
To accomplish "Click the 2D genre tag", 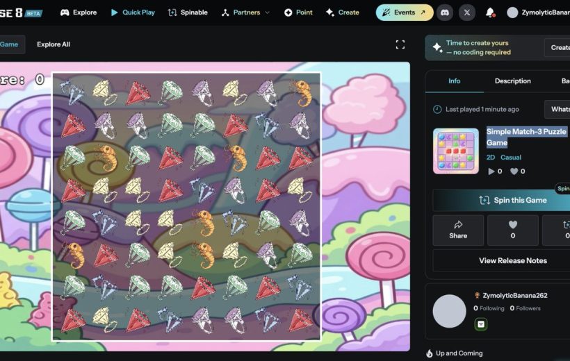I will (490, 158).
